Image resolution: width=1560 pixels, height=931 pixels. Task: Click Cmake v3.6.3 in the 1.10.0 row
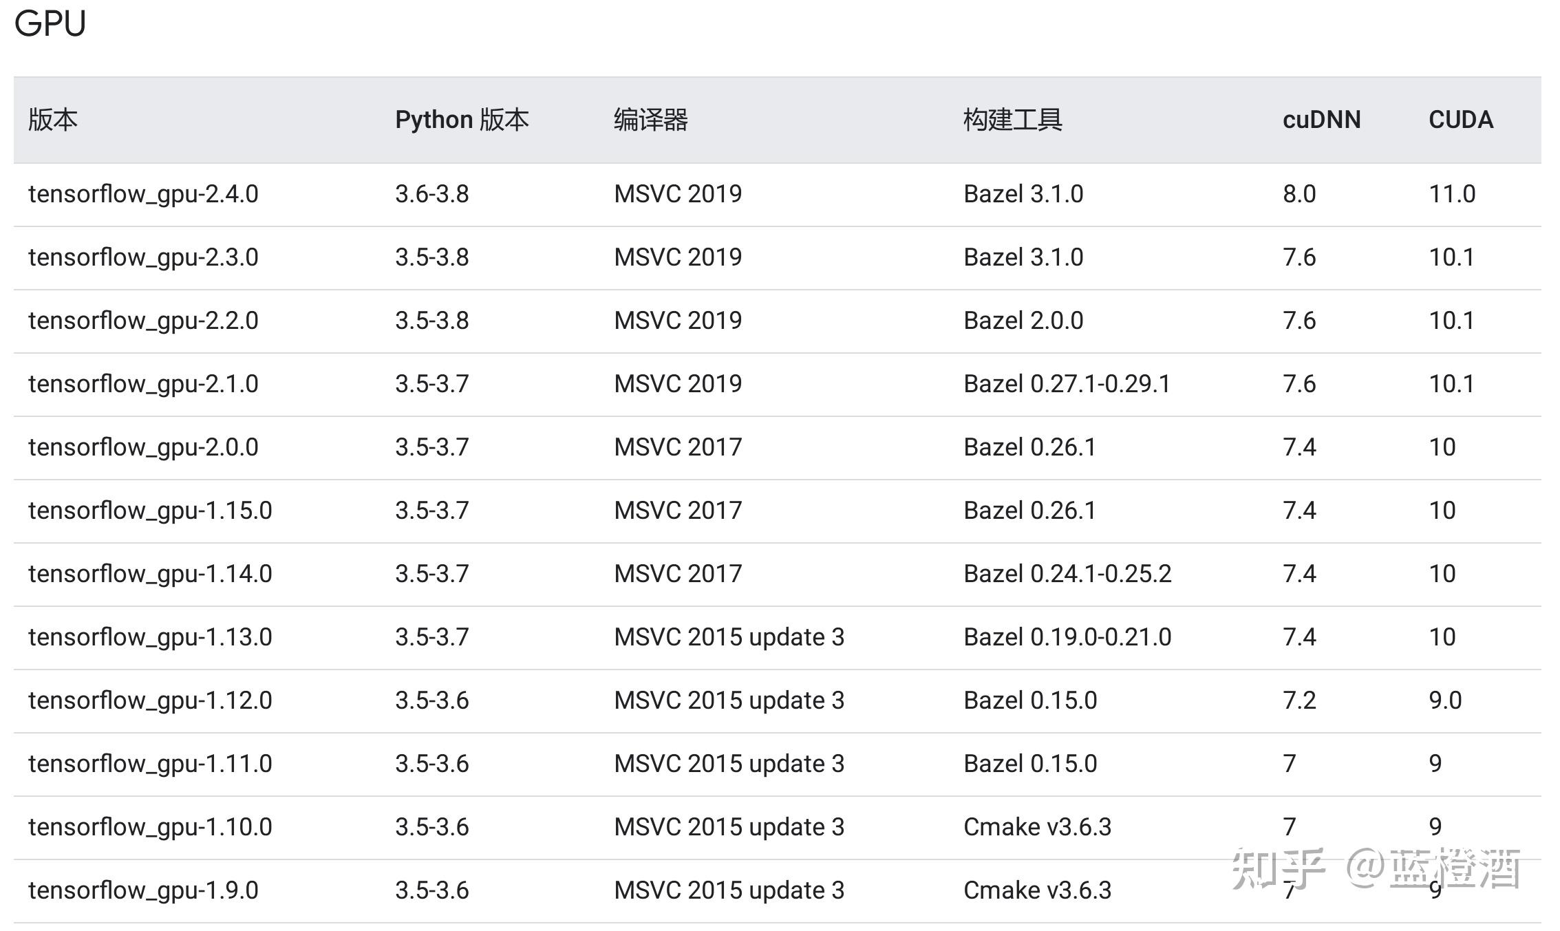tap(1037, 827)
